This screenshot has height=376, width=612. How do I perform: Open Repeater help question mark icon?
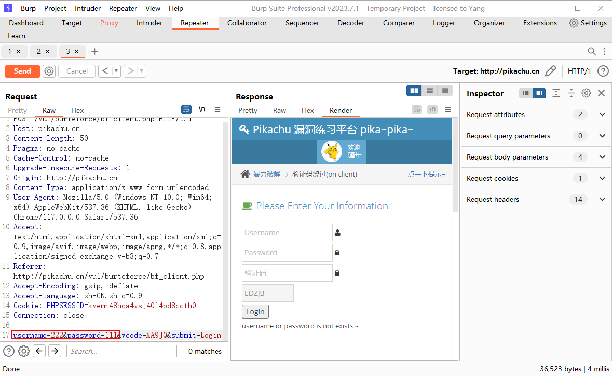(x=603, y=71)
